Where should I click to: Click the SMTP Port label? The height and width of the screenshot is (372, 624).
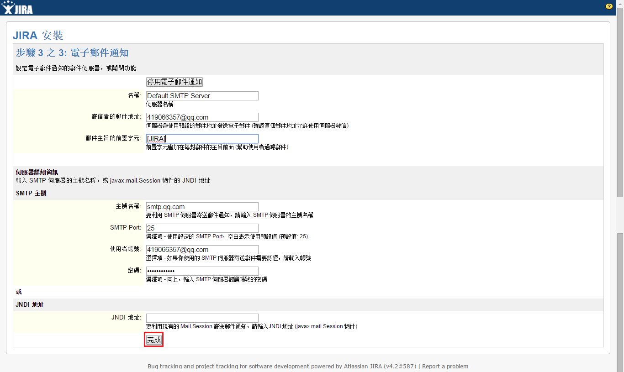point(126,227)
